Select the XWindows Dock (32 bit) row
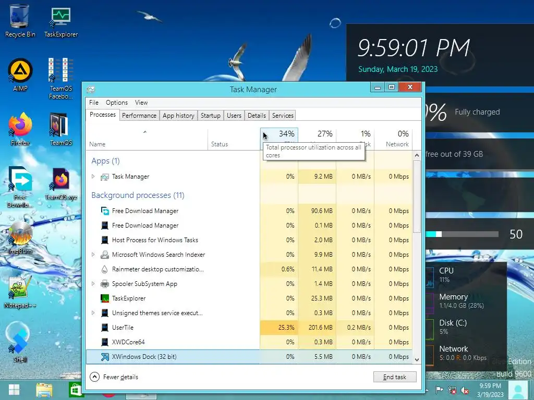534x400 pixels. [249, 357]
